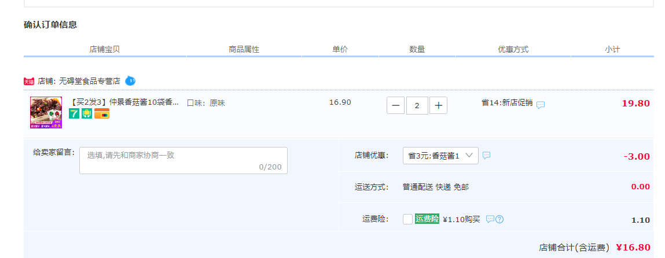Enable the 运费险 shipping insurance checkbox
The height and width of the screenshot is (258, 665).
pos(407,219)
